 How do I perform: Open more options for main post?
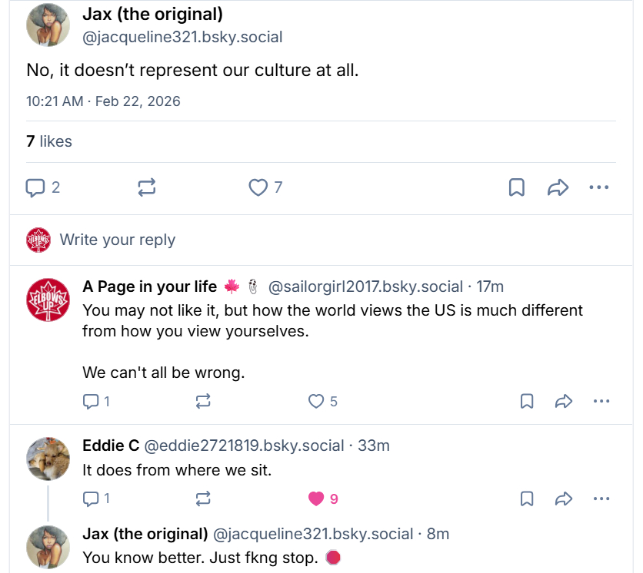pos(598,187)
